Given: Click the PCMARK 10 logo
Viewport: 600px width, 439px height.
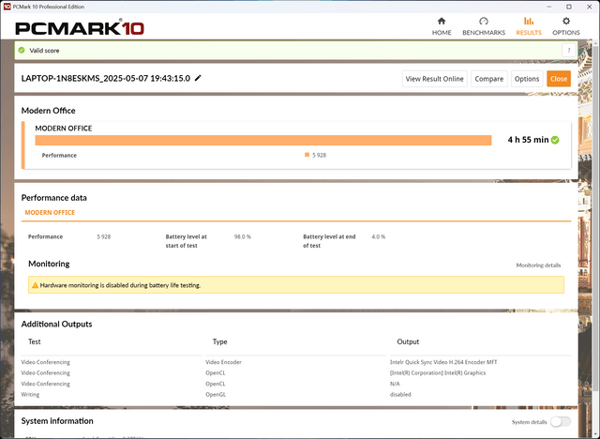Looking at the screenshot, I should (80, 28).
